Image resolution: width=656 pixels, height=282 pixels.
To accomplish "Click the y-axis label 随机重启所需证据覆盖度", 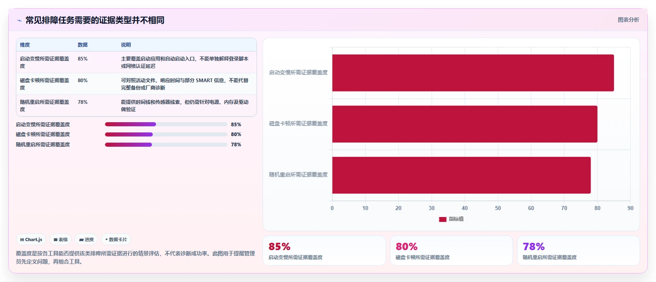I will point(298,175).
